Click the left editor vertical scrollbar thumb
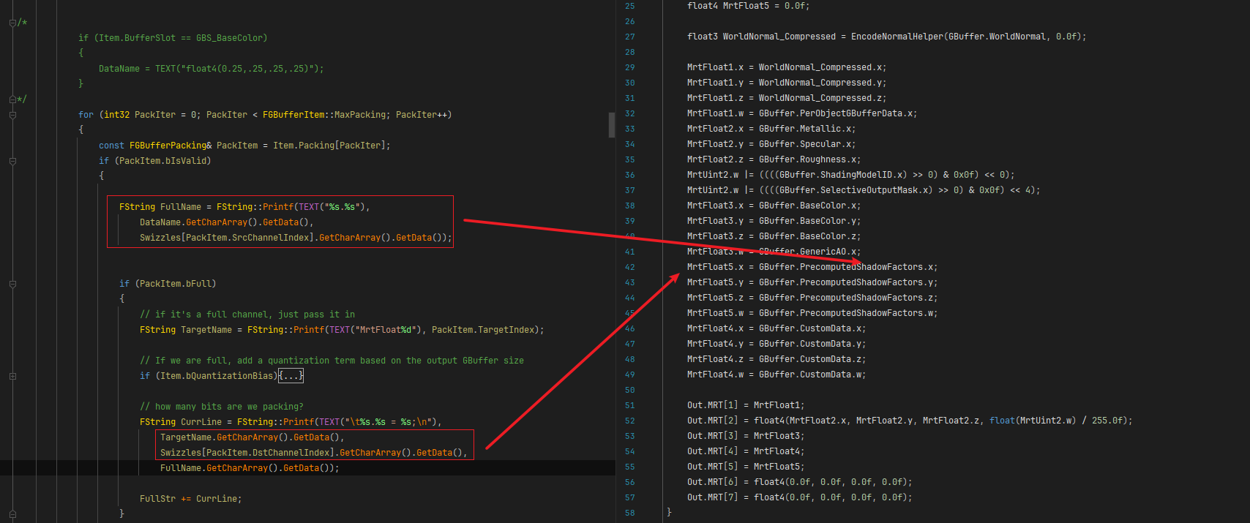Viewport: 1250px width, 523px height. (x=611, y=124)
